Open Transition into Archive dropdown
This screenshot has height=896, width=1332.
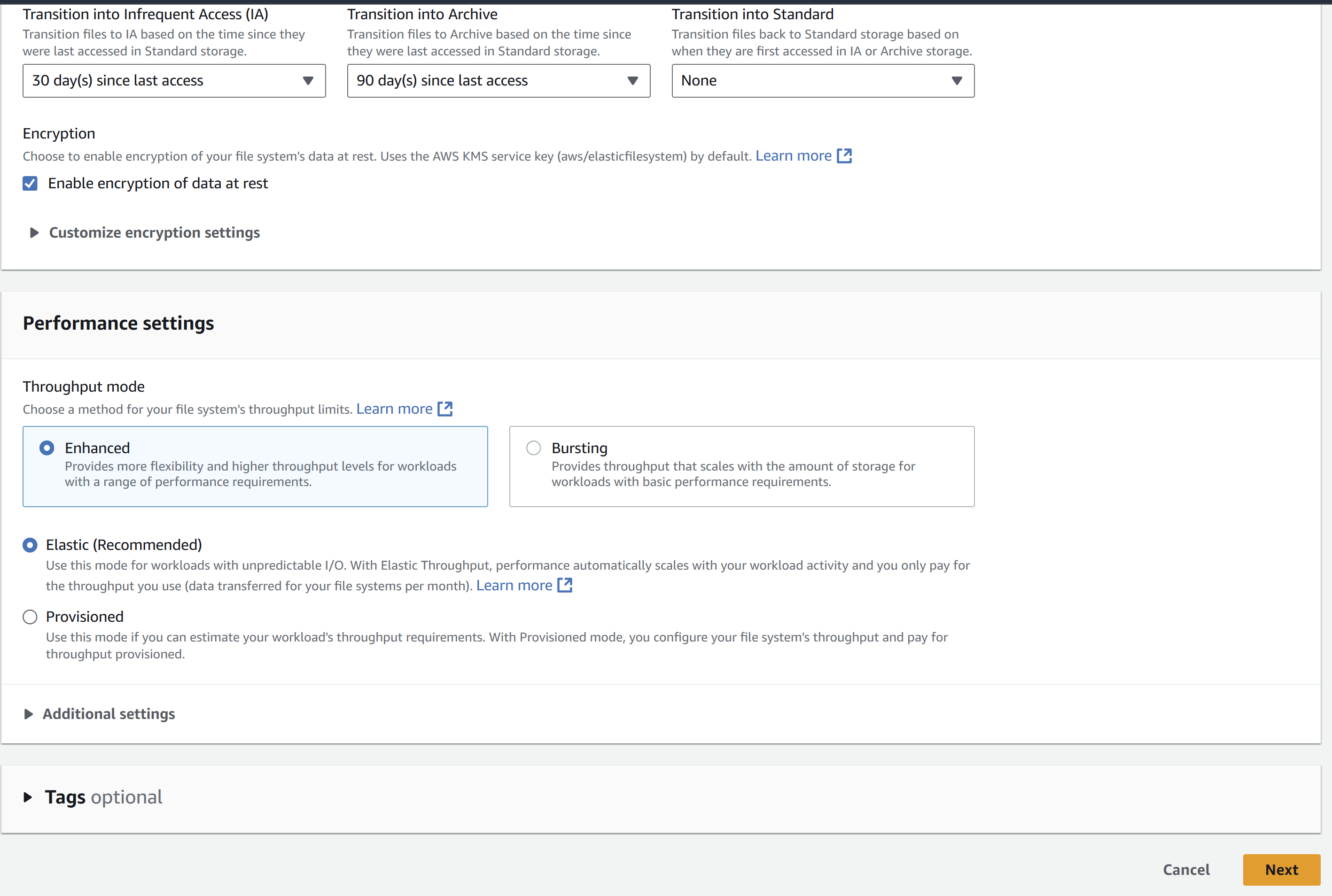pos(498,81)
